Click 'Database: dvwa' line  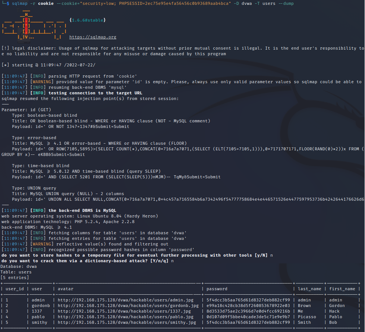pos(19,266)
